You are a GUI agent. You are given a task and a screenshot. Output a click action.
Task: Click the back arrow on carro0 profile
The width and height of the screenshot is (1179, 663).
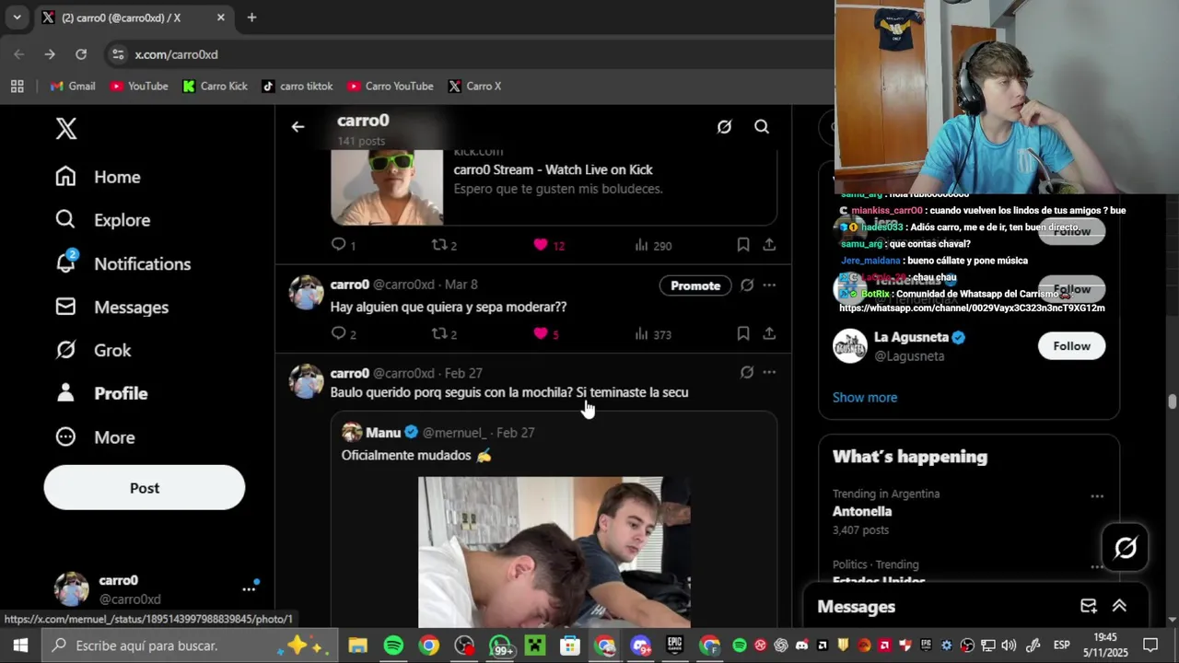pos(298,127)
